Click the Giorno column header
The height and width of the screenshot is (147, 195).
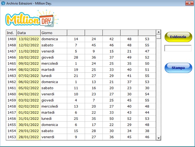[53, 33]
